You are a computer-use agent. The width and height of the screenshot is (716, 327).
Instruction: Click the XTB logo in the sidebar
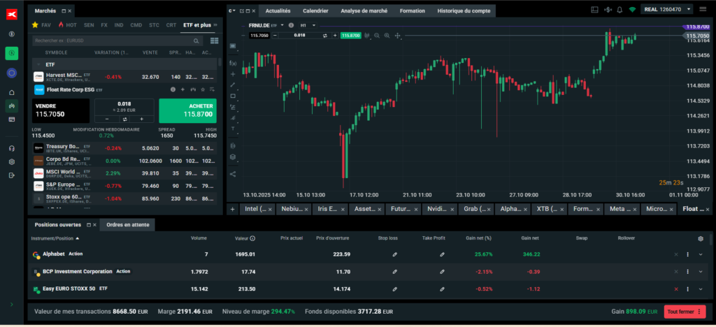pyautogui.click(x=12, y=15)
